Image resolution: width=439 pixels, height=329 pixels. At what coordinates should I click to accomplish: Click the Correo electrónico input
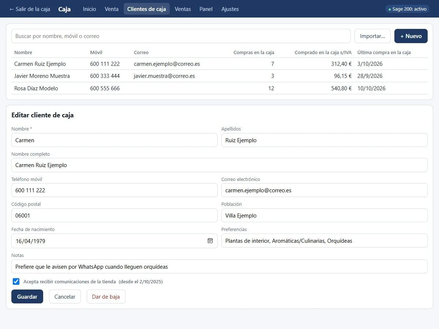coord(324,190)
